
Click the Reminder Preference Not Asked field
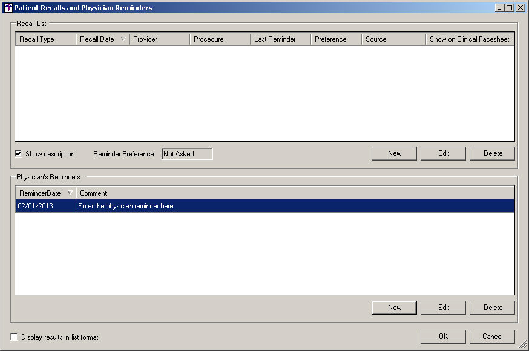pos(187,154)
